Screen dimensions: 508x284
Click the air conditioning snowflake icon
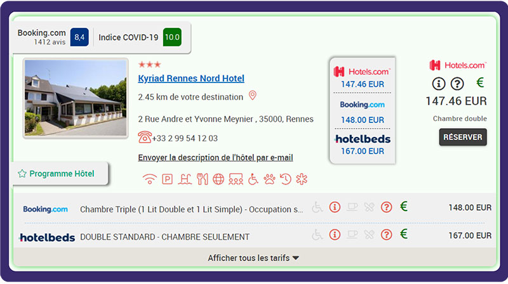[x=302, y=179]
